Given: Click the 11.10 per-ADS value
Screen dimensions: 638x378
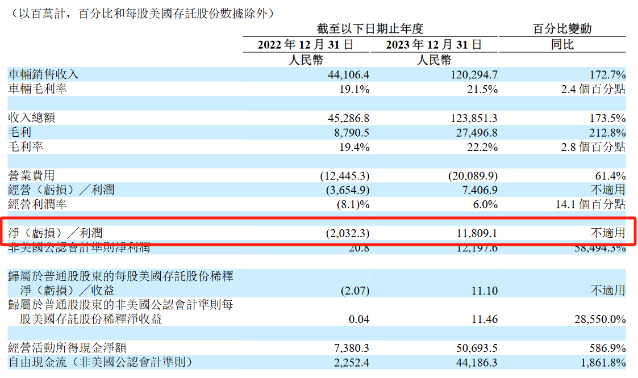Looking at the screenshot, I should pos(485,291).
